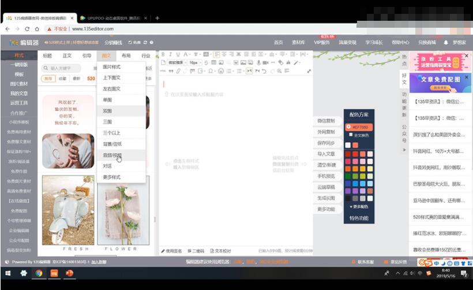Click the brush/clear formatting pen icon

(295, 62)
